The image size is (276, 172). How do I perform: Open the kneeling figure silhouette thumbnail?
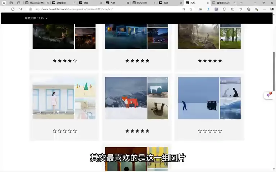[x=230, y=87]
